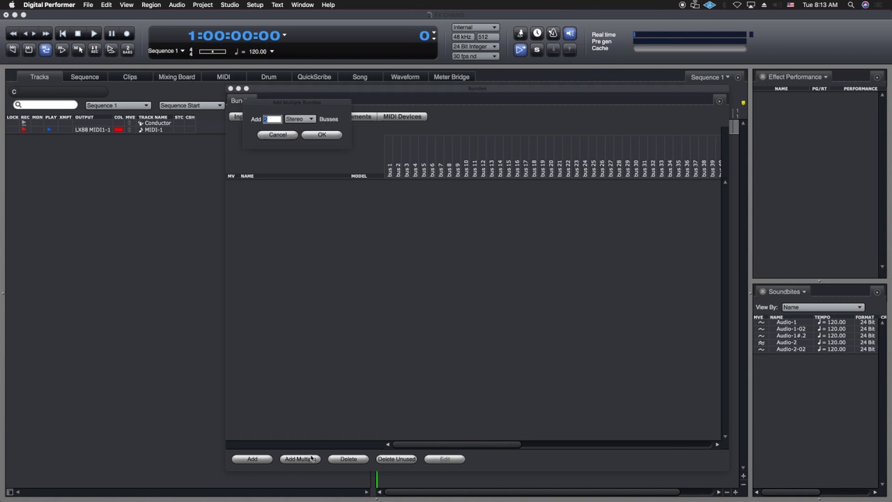Open the Internal clock source dropdown

point(475,27)
